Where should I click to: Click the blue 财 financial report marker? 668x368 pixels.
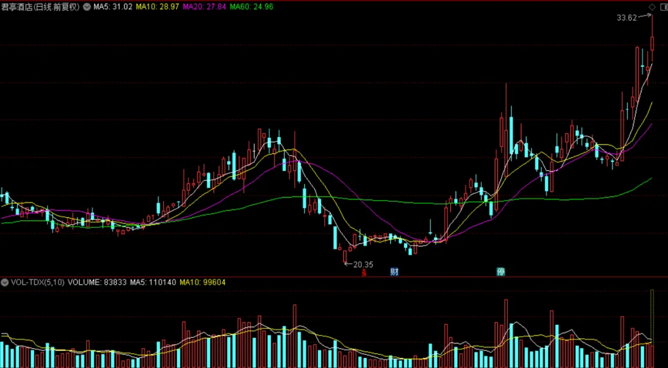pyautogui.click(x=395, y=272)
